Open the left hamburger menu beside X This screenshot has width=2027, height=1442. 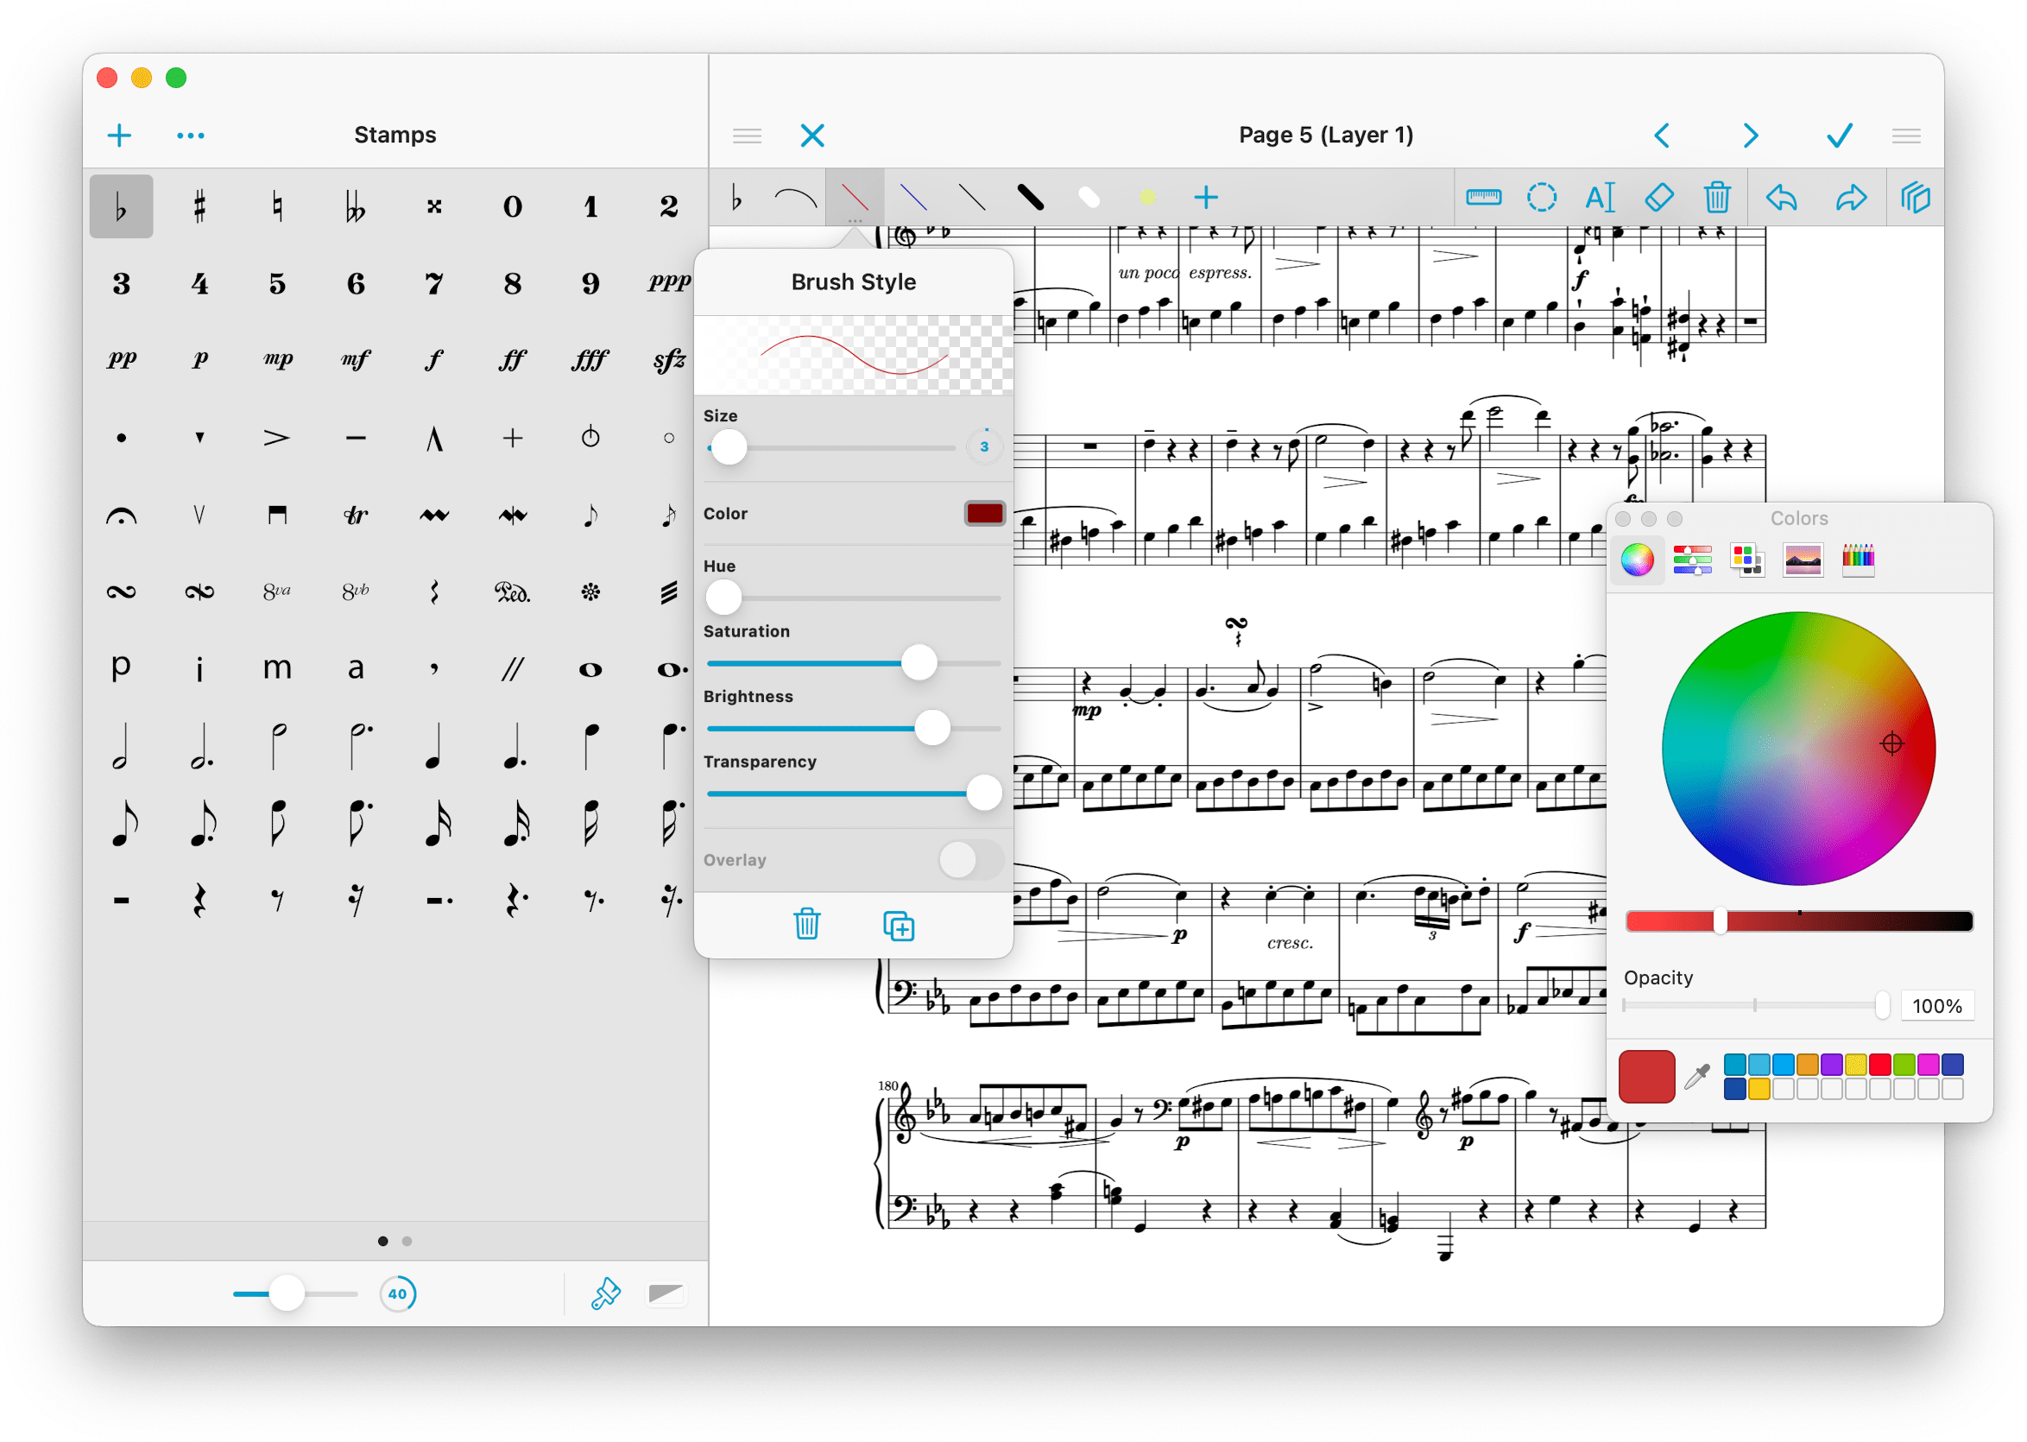747,135
